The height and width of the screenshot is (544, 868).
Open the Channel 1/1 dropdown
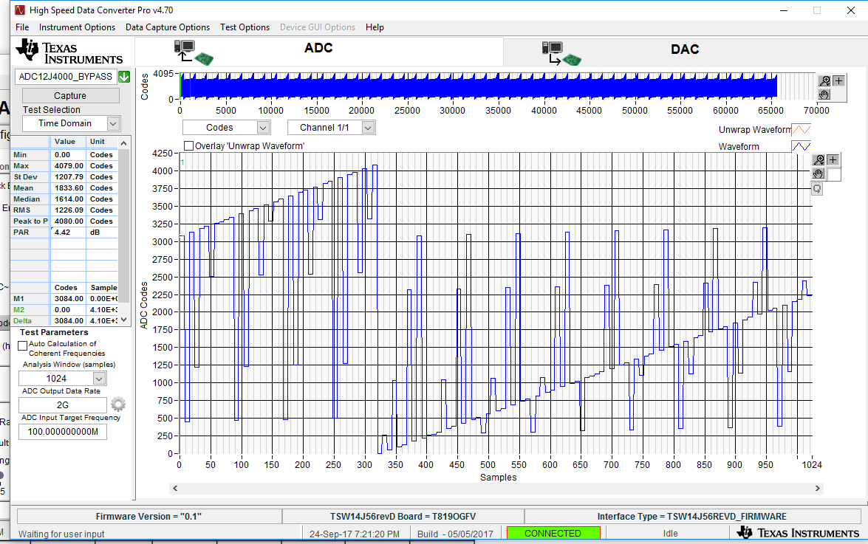(x=368, y=128)
